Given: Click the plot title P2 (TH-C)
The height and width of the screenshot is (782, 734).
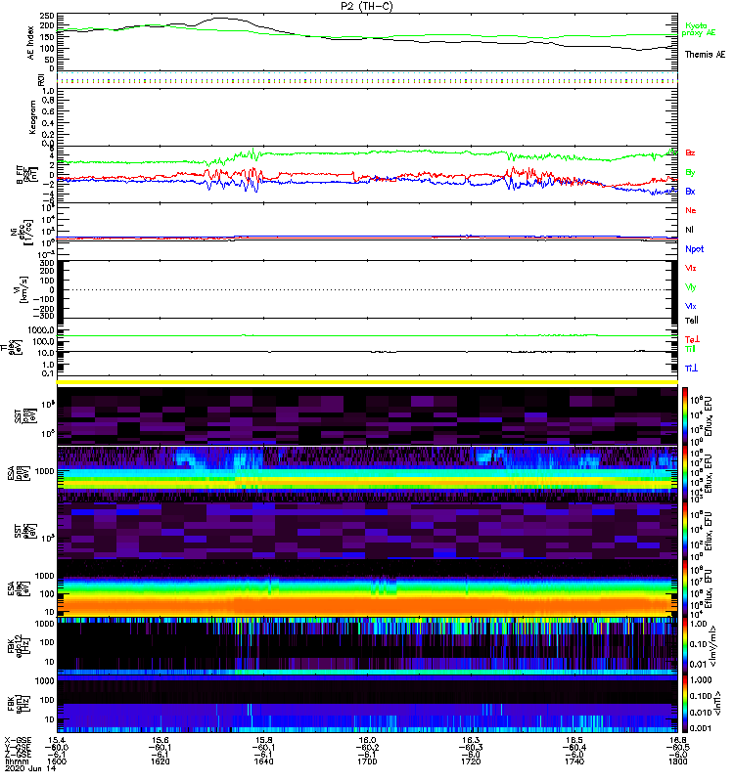Looking at the screenshot, I should pos(366,6).
